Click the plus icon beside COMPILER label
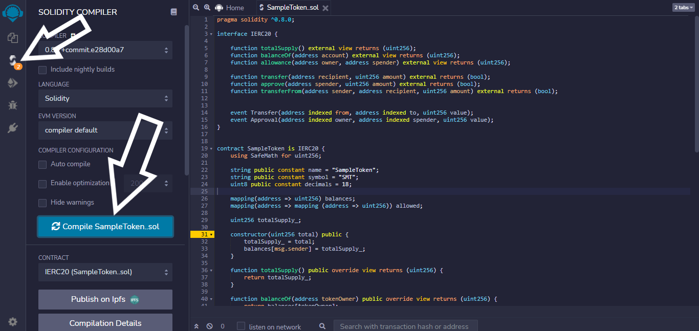The image size is (699, 331). point(73,36)
